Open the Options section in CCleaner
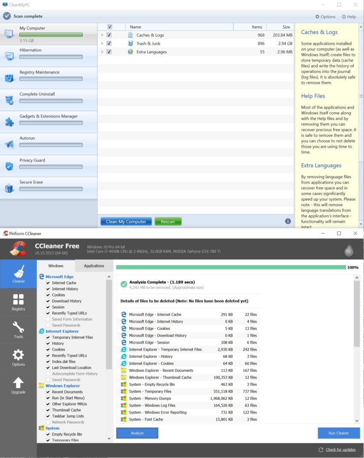This screenshot has height=458, width=364. pos(18,356)
